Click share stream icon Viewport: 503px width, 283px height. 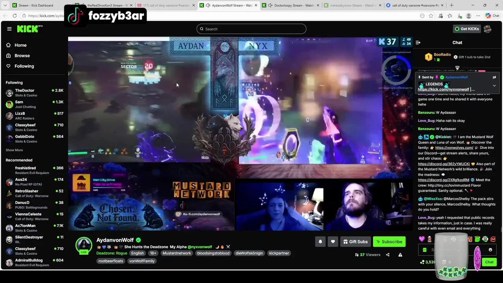point(387,255)
